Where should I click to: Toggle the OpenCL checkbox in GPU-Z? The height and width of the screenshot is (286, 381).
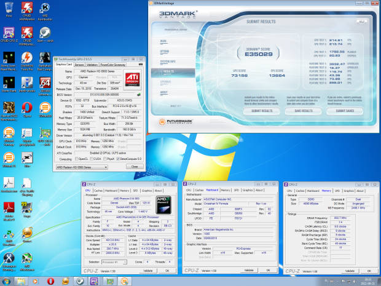[x=76, y=158]
